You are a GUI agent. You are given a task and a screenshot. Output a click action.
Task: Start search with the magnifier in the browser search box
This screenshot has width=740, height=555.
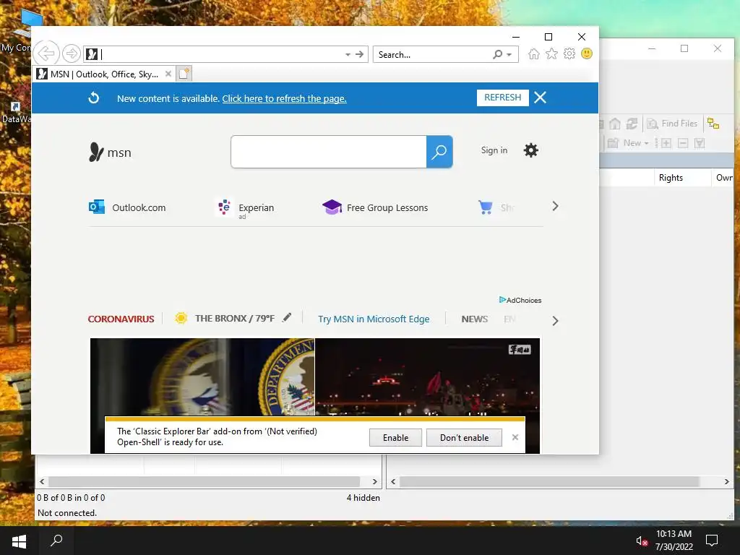(497, 55)
